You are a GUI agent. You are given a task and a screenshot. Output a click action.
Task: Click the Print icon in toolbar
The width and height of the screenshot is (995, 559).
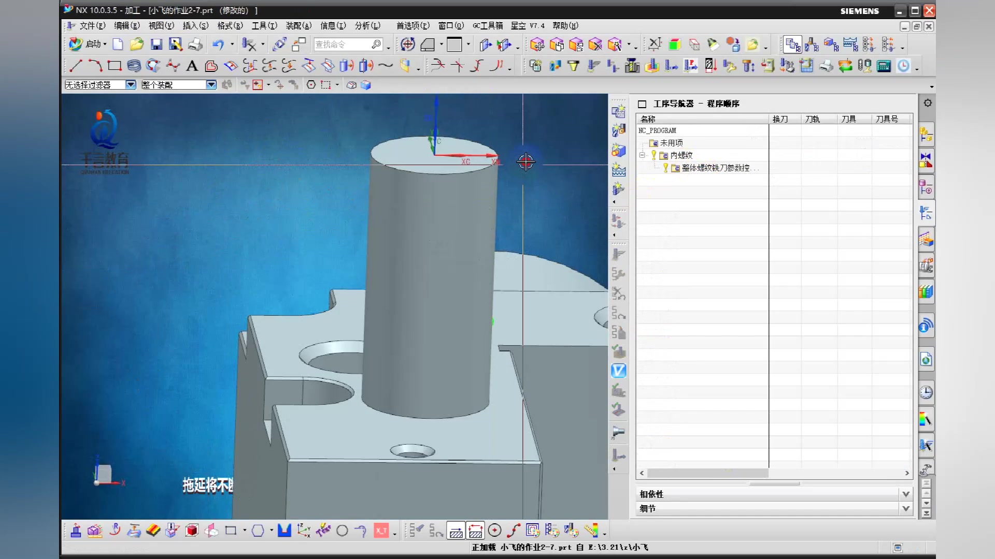pyautogui.click(x=195, y=45)
